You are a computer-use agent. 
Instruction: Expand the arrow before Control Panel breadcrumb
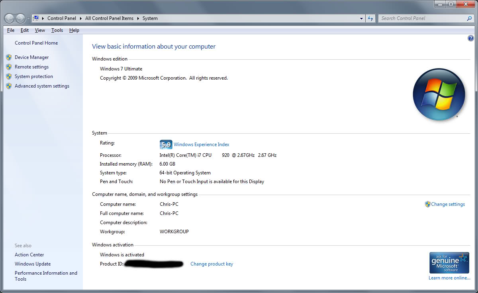tap(43, 18)
